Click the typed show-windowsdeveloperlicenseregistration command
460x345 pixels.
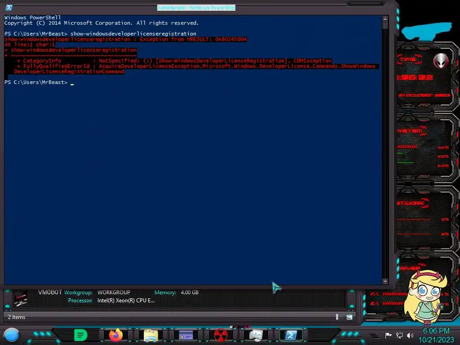tap(133, 34)
